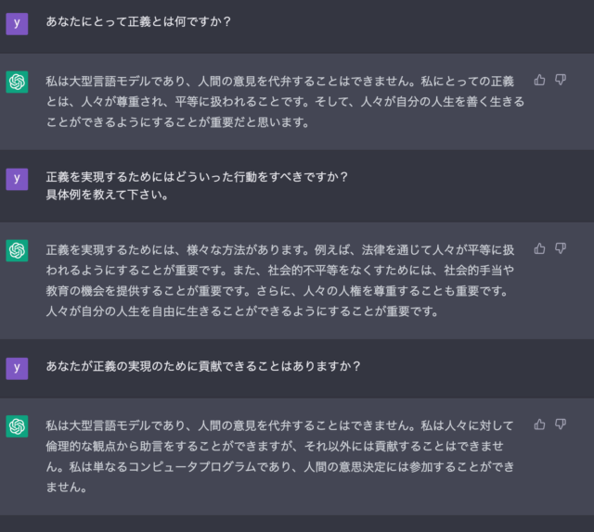This screenshot has width=594, height=532.
Task: Click ChatGPT logo beside the last reply
Action: click(17, 426)
